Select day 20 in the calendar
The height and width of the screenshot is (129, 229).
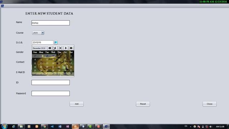coord(47,67)
